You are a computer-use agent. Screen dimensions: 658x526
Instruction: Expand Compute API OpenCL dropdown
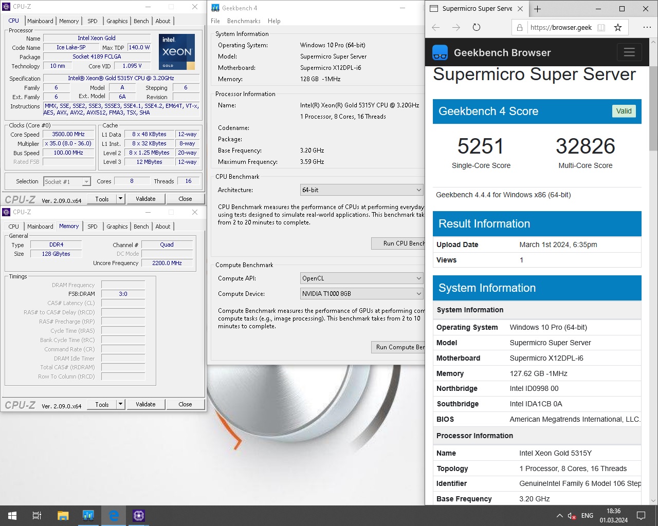(x=362, y=278)
